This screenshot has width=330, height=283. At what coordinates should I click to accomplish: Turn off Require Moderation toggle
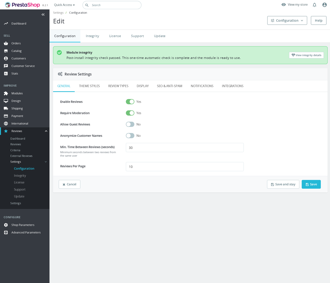[x=130, y=113]
